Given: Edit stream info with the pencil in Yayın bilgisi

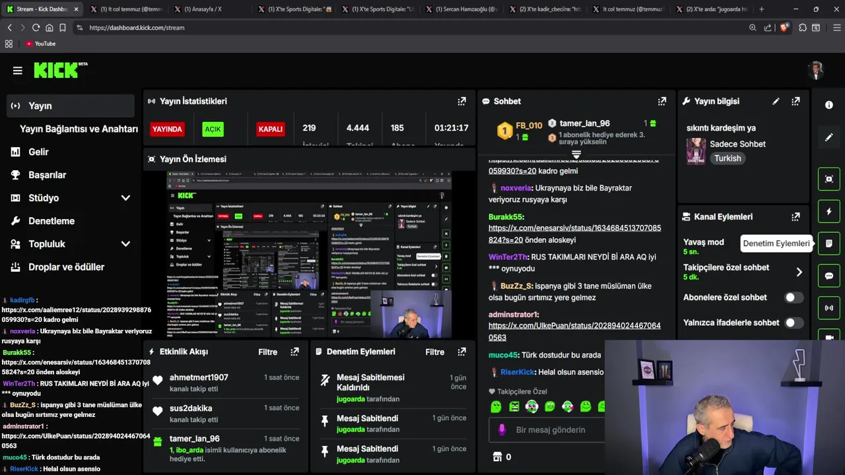Looking at the screenshot, I should 776,102.
